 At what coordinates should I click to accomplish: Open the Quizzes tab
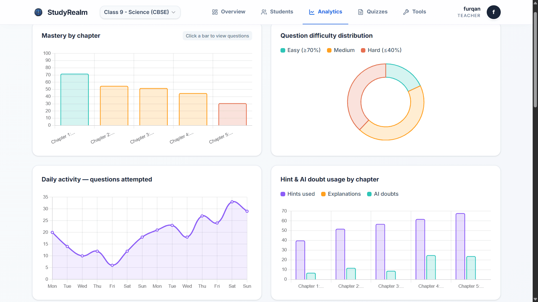click(373, 12)
